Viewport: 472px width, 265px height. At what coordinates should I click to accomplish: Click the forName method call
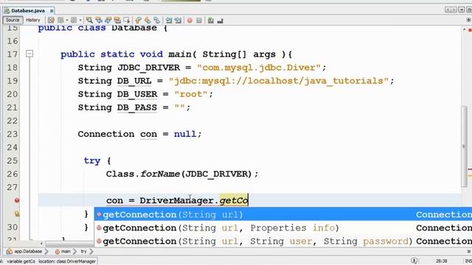160,174
